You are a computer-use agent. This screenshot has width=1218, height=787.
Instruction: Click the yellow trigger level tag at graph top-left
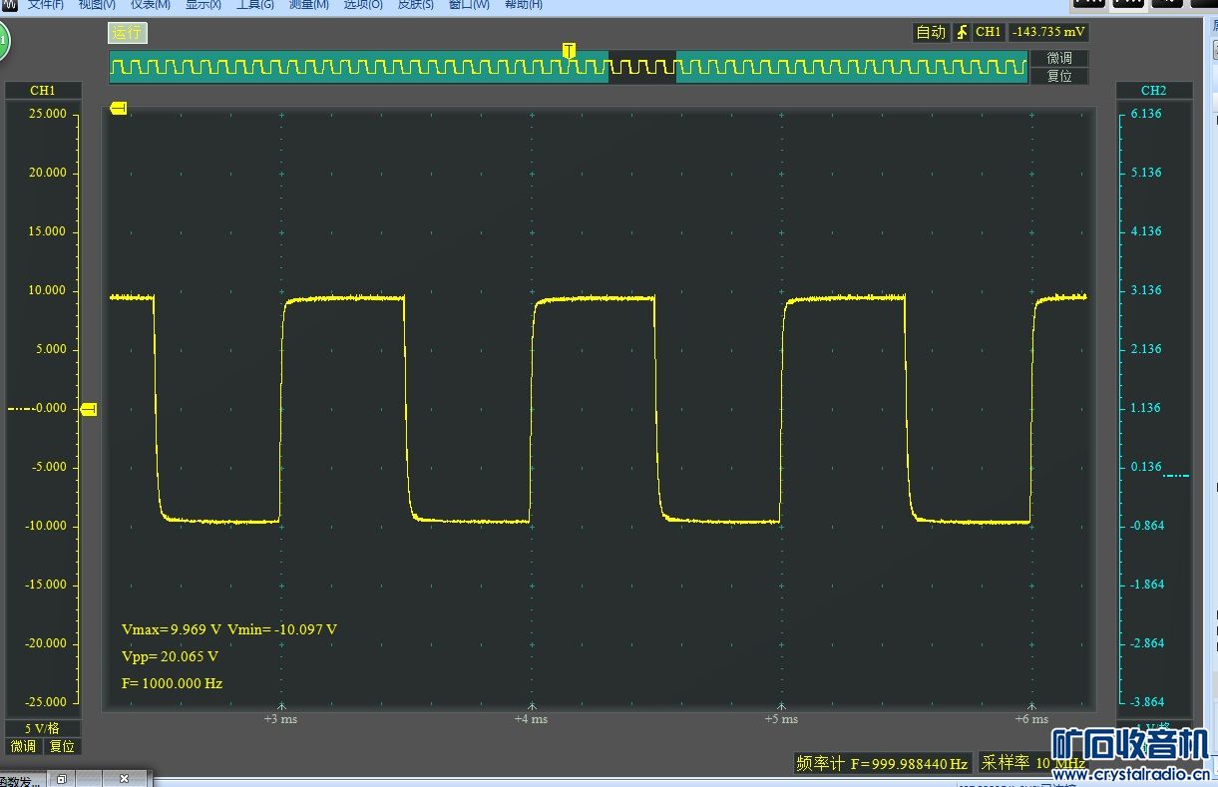click(118, 108)
